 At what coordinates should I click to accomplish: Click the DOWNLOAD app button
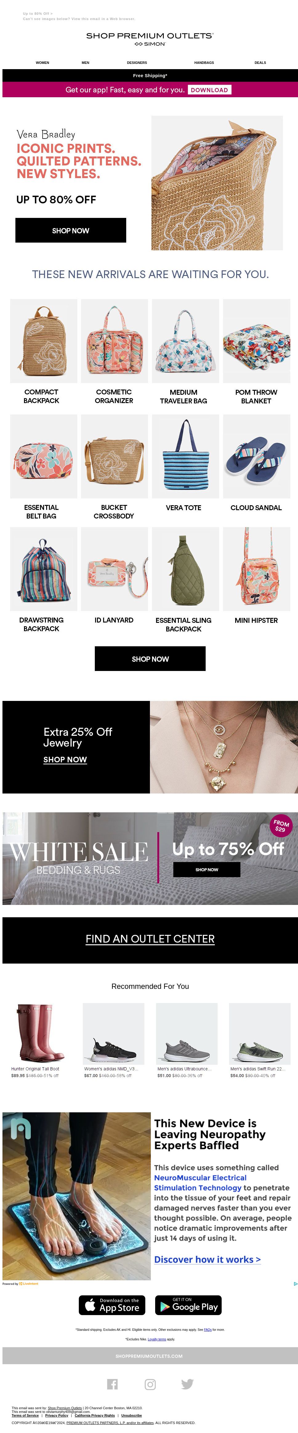click(x=209, y=90)
